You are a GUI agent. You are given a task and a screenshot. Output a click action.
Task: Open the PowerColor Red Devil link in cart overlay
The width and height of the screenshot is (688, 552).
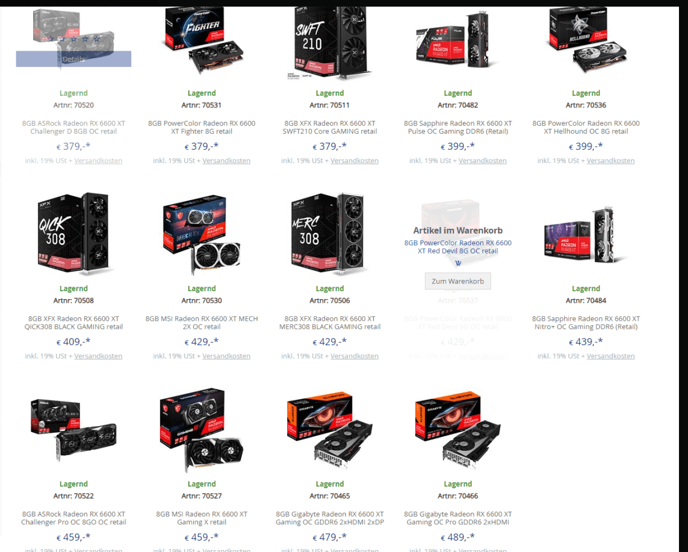tap(457, 247)
